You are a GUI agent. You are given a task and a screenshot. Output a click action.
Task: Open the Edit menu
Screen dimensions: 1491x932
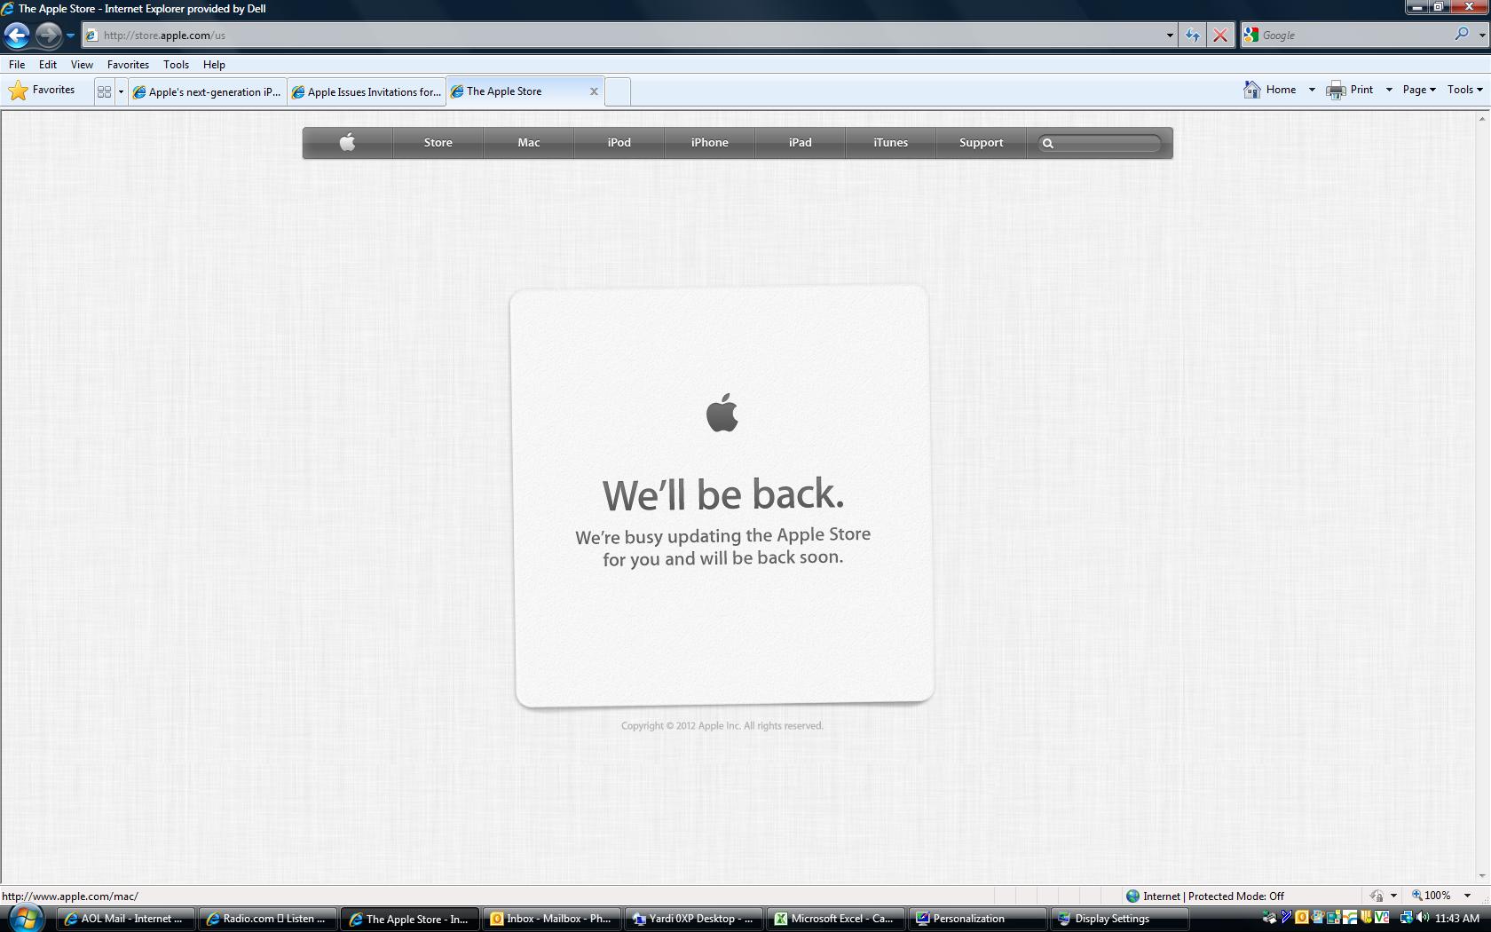pyautogui.click(x=48, y=65)
